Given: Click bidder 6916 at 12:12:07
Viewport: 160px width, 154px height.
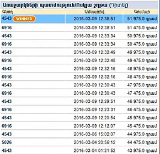Looking at the screenshot, I should tap(7, 126).
